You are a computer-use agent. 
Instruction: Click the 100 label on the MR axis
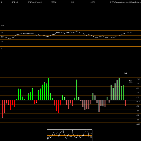pyautogui.click(x=138, y=79)
